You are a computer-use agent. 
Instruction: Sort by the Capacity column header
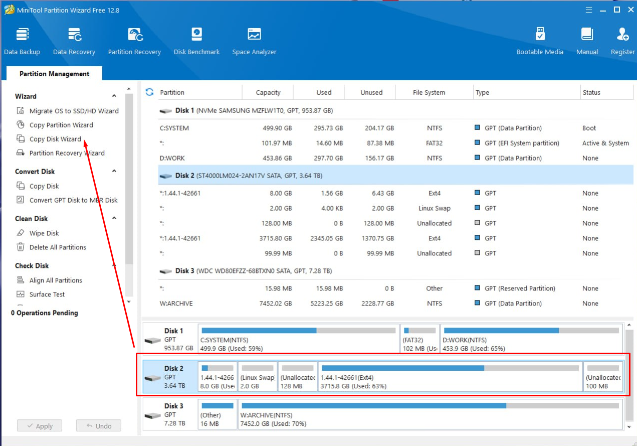click(268, 92)
